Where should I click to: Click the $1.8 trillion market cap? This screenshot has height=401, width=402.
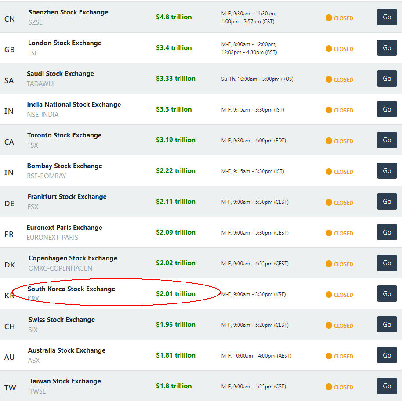pyautogui.click(x=174, y=386)
